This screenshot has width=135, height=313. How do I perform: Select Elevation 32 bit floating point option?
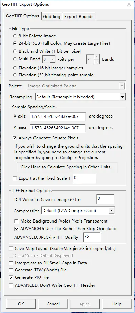pos(15,75)
